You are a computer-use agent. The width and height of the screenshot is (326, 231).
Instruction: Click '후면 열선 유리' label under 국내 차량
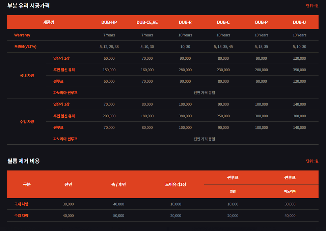pyautogui.click(x=64, y=70)
